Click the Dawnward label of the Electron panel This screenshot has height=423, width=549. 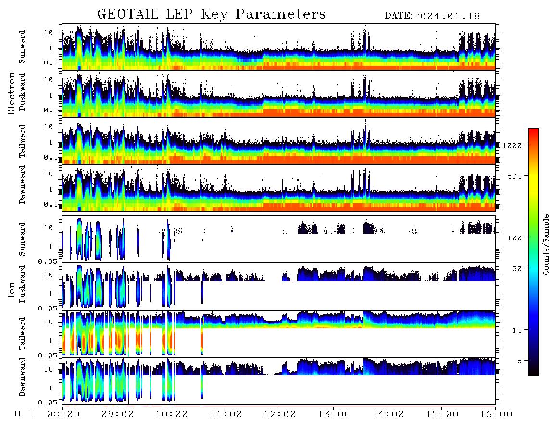22,185
